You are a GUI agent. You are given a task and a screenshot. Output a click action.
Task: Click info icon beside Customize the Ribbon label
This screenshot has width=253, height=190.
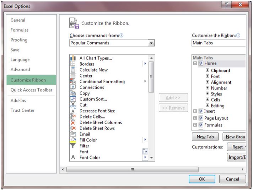point(238,35)
